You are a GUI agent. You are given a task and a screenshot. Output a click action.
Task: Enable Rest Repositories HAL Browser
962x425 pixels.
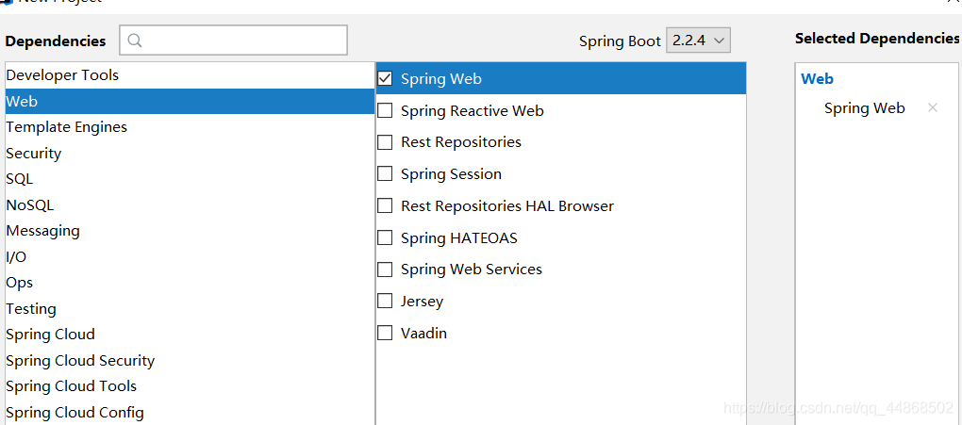coord(385,206)
